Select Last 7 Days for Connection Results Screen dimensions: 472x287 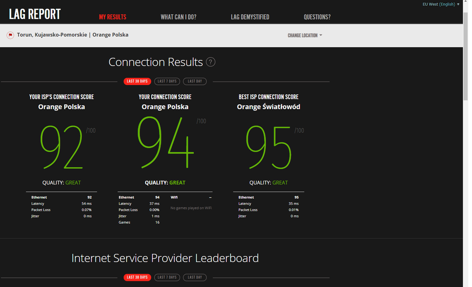167,81
